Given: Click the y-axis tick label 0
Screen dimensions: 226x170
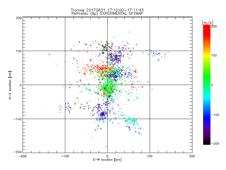Looking at the screenshot, I should (21, 85).
